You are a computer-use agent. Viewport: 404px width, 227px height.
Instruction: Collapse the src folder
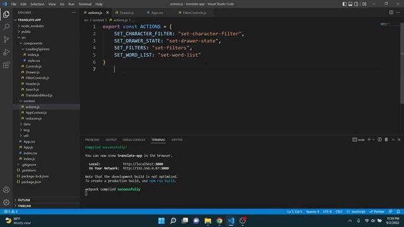click(x=23, y=38)
